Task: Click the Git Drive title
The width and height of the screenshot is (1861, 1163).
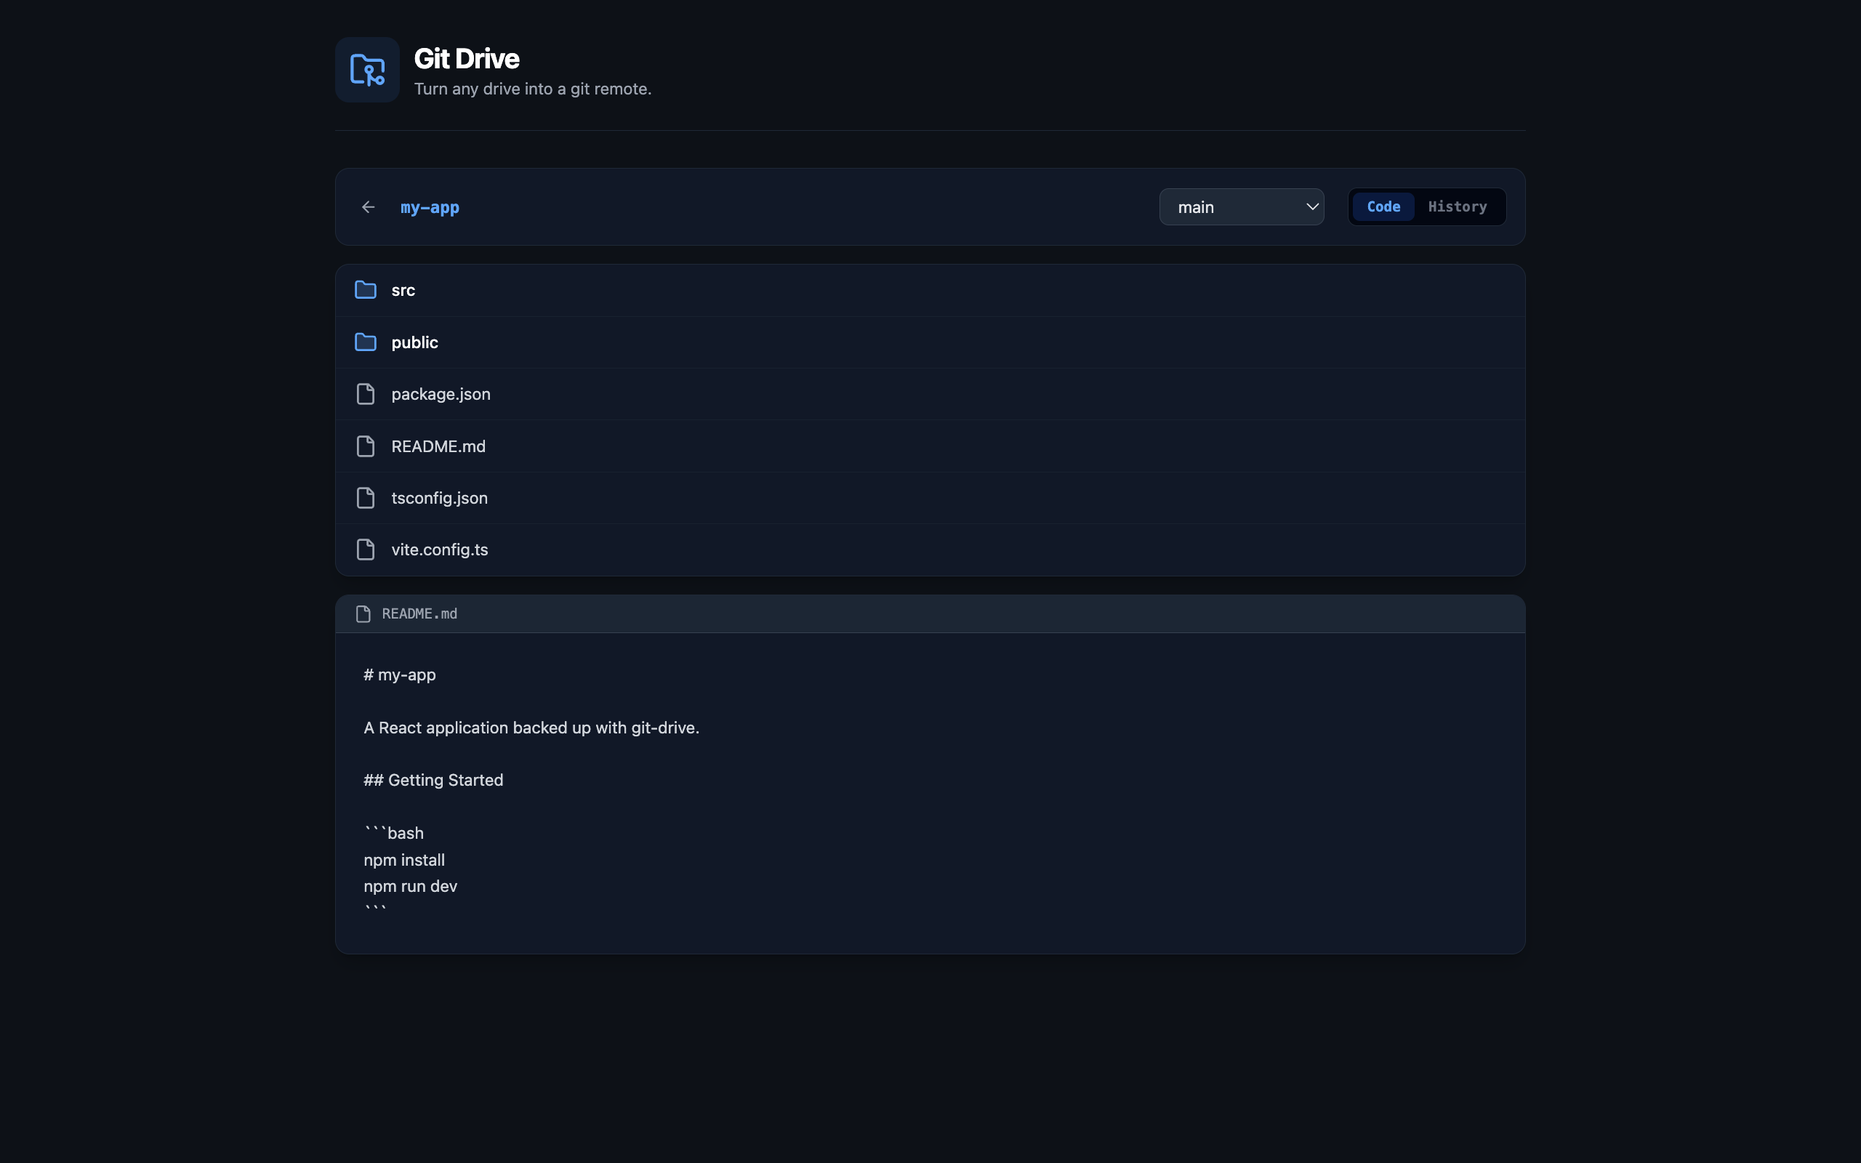Action: coord(467,58)
